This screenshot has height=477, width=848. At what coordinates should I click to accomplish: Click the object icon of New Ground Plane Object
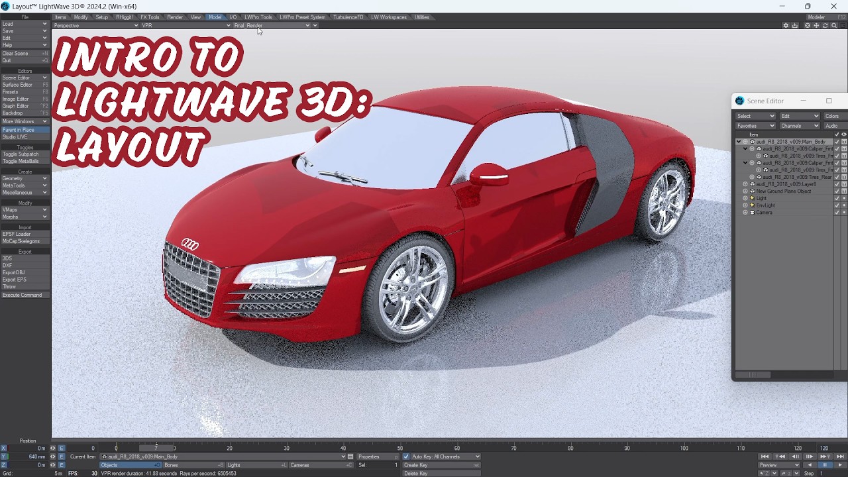click(x=752, y=191)
